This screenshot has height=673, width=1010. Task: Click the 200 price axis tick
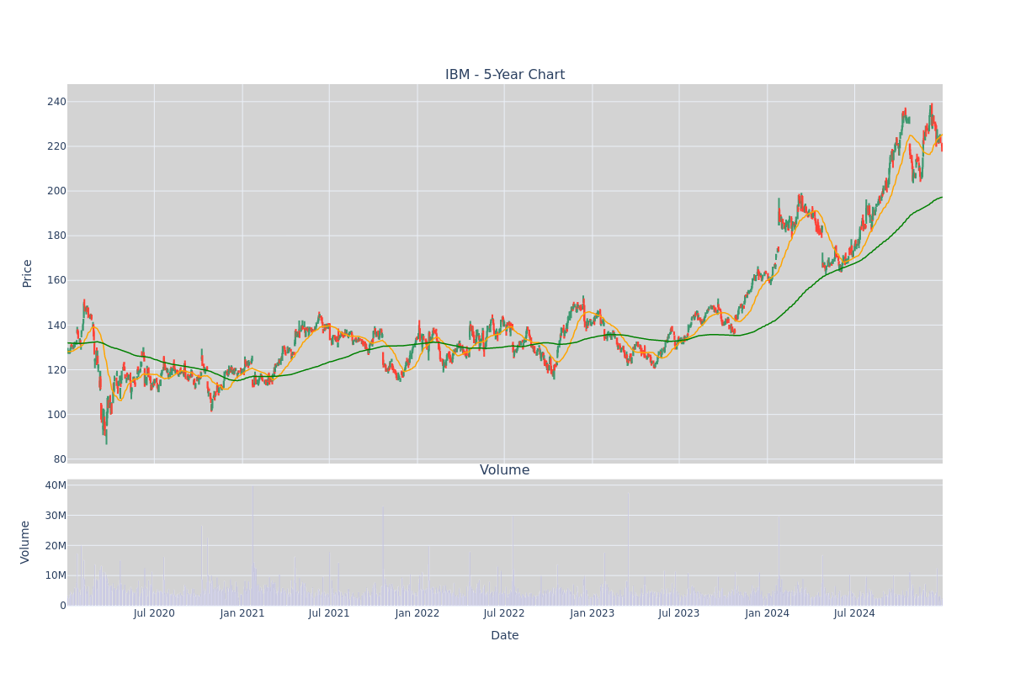(x=56, y=191)
